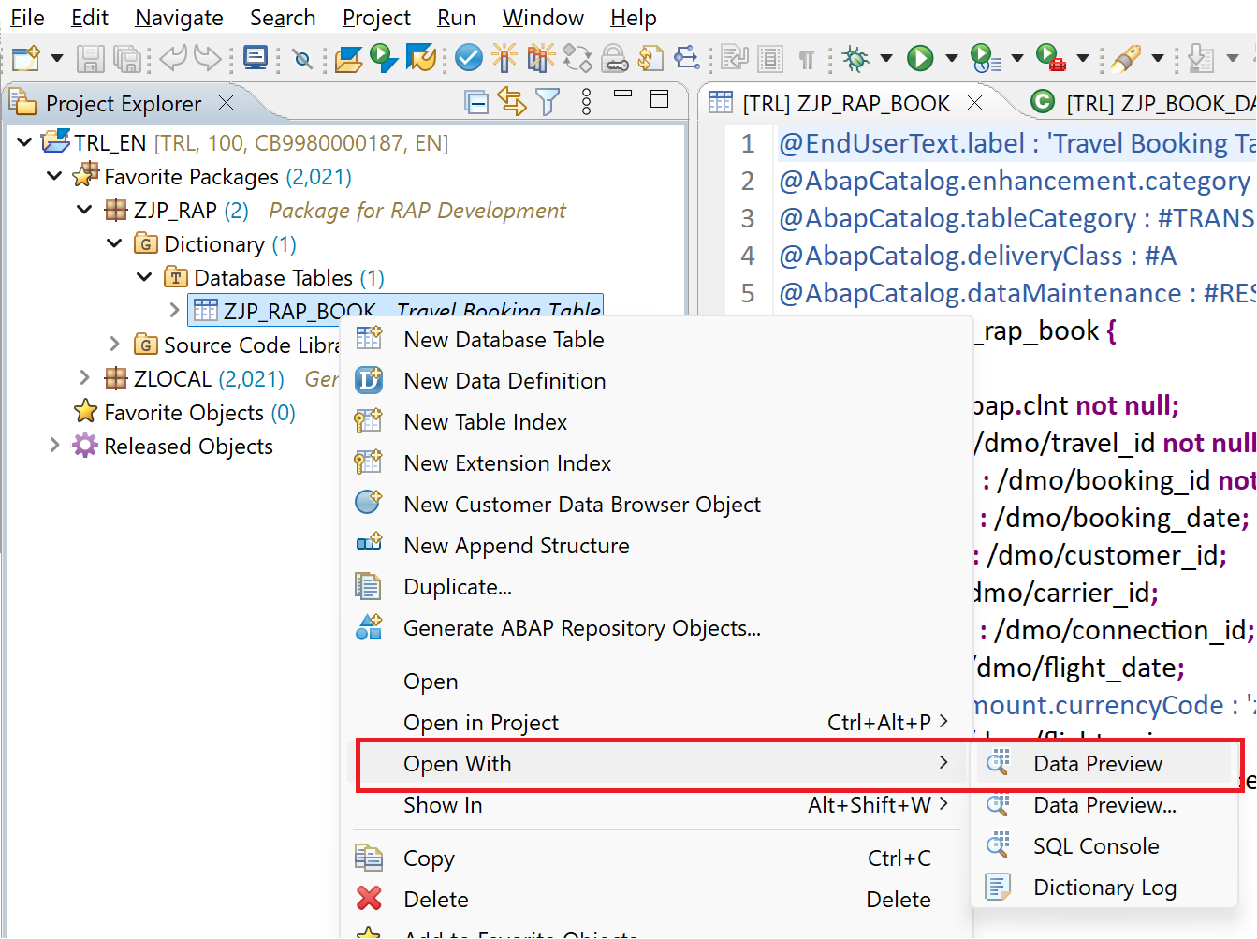Close the Project Explorer view tab
1257x939 pixels.
pyautogui.click(x=226, y=102)
